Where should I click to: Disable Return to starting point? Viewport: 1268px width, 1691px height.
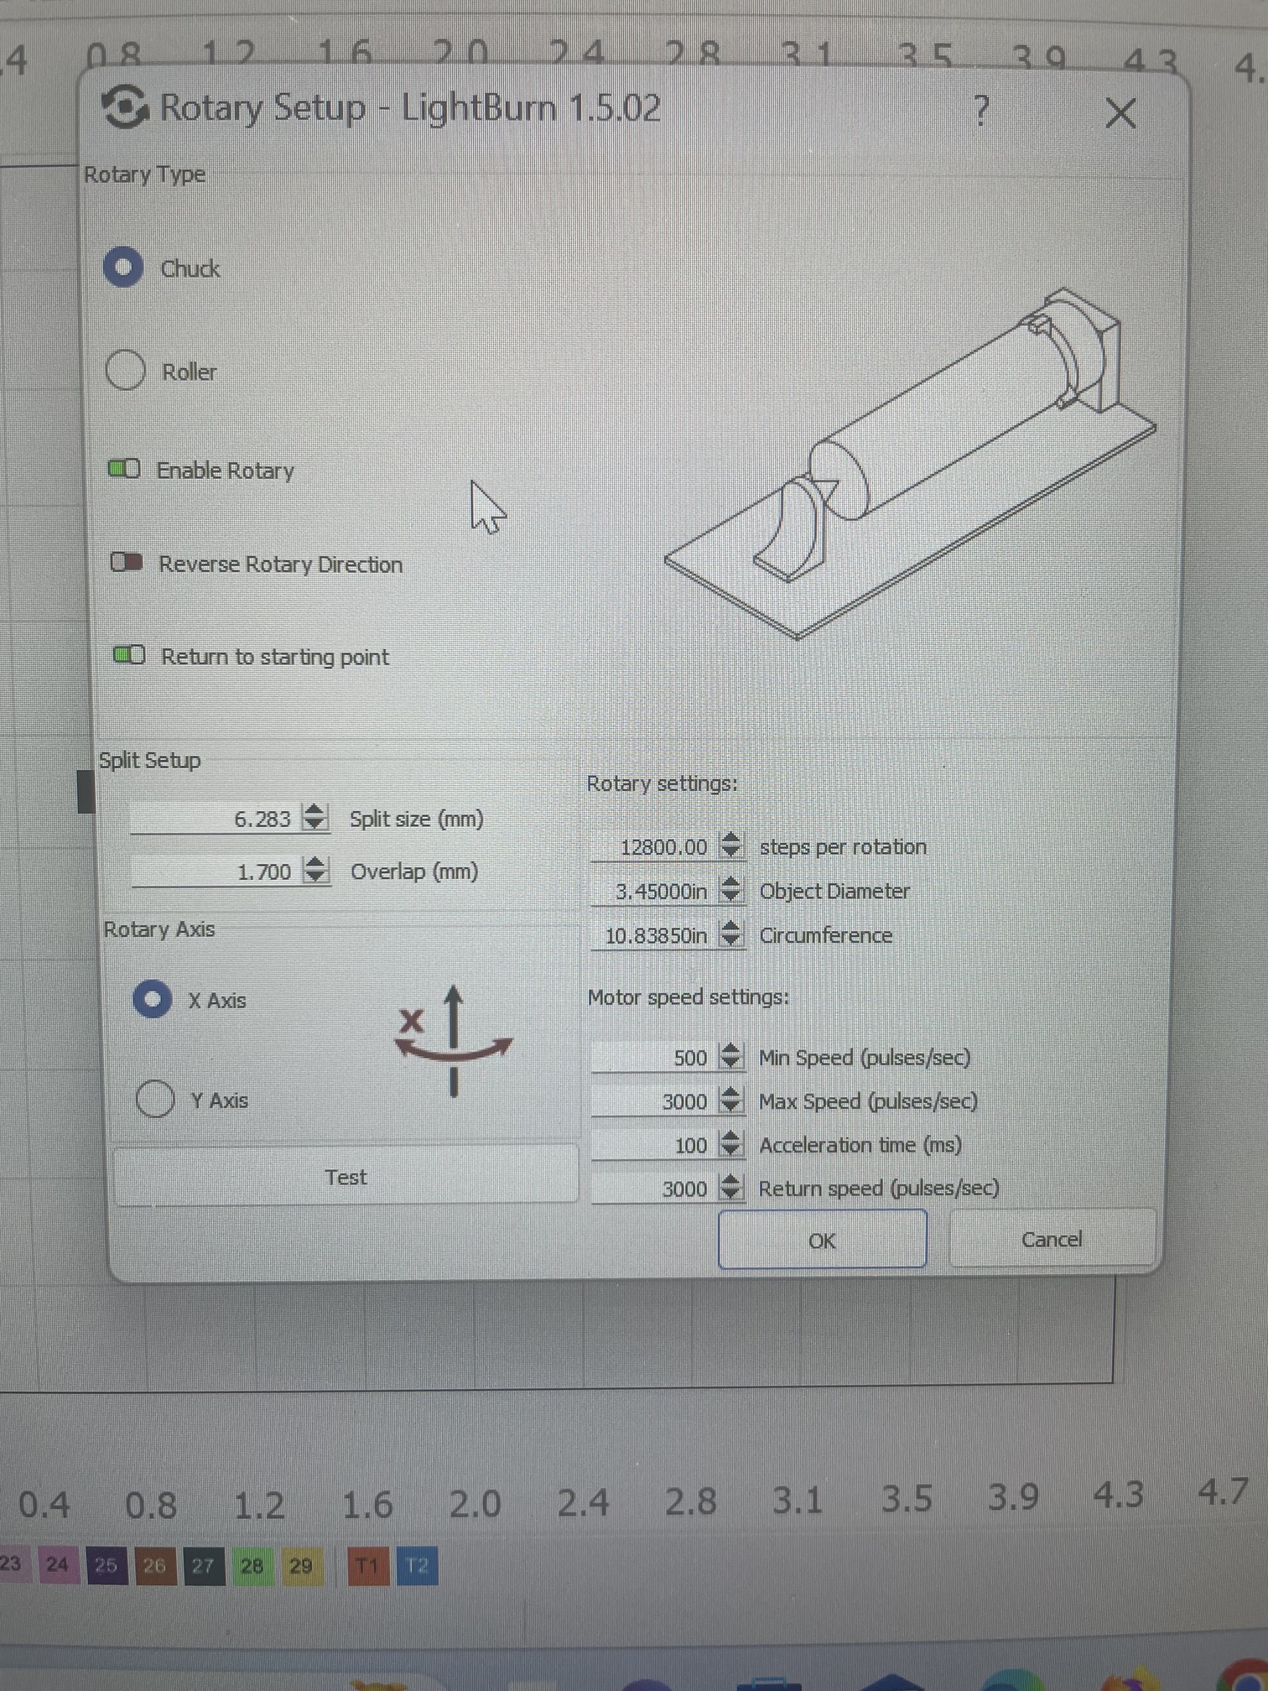coord(129,655)
